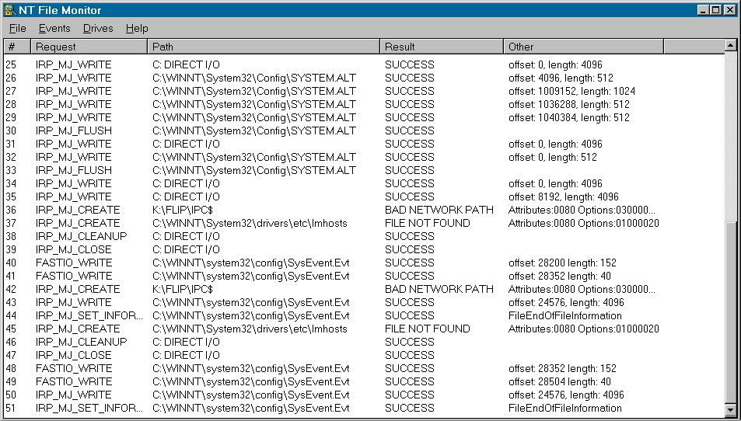Click the scroll up arrow

pos(730,45)
